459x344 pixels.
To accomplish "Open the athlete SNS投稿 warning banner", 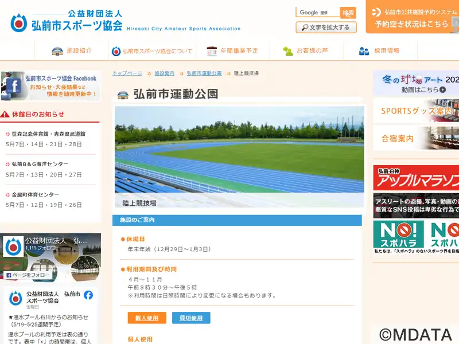I will (x=416, y=205).
